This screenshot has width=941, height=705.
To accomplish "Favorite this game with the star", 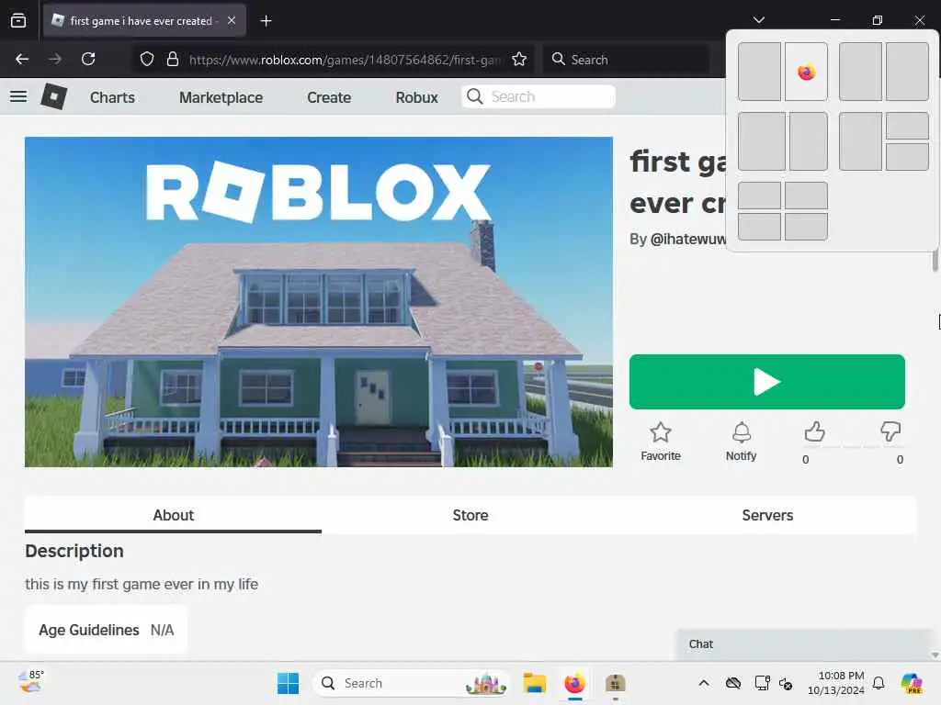I will pos(660,442).
